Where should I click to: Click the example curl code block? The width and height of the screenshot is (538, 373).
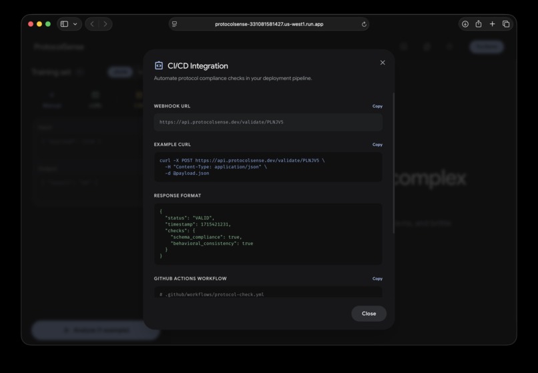pyautogui.click(x=268, y=167)
